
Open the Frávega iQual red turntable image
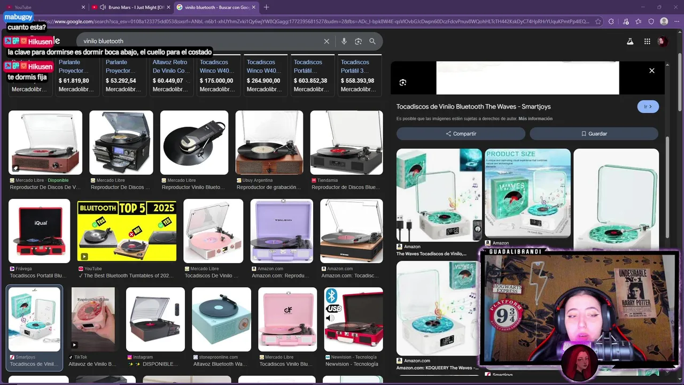pos(39,231)
